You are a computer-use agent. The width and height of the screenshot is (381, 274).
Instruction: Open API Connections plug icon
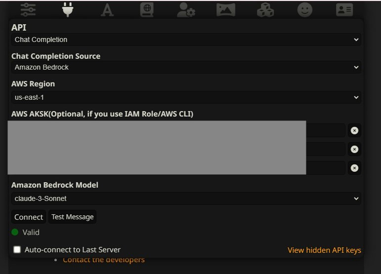pyautogui.click(x=68, y=10)
